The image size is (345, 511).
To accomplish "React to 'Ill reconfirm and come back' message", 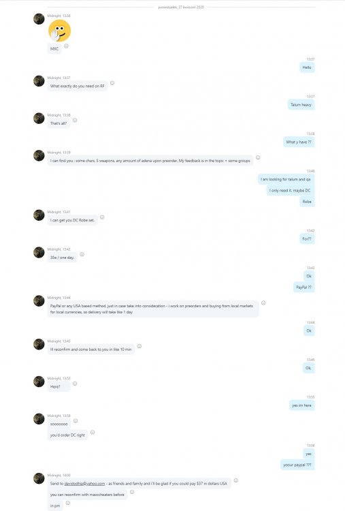I will point(139,346).
